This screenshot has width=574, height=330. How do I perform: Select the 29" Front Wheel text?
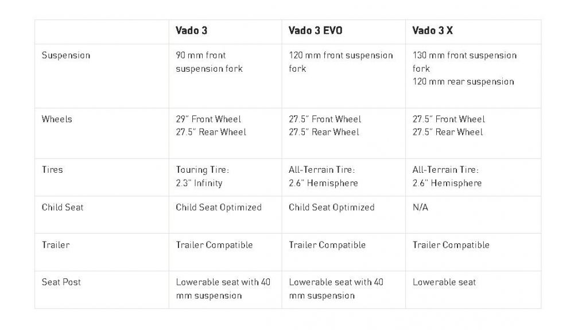(208, 119)
